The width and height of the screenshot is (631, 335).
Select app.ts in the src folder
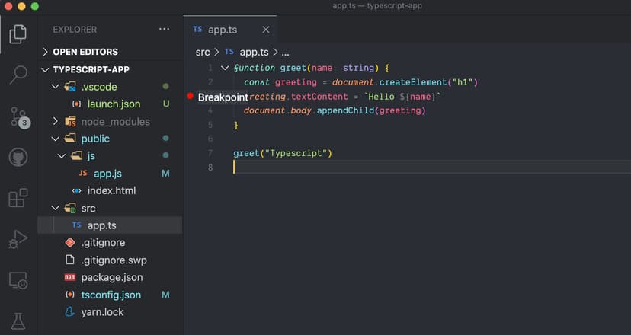point(110,225)
